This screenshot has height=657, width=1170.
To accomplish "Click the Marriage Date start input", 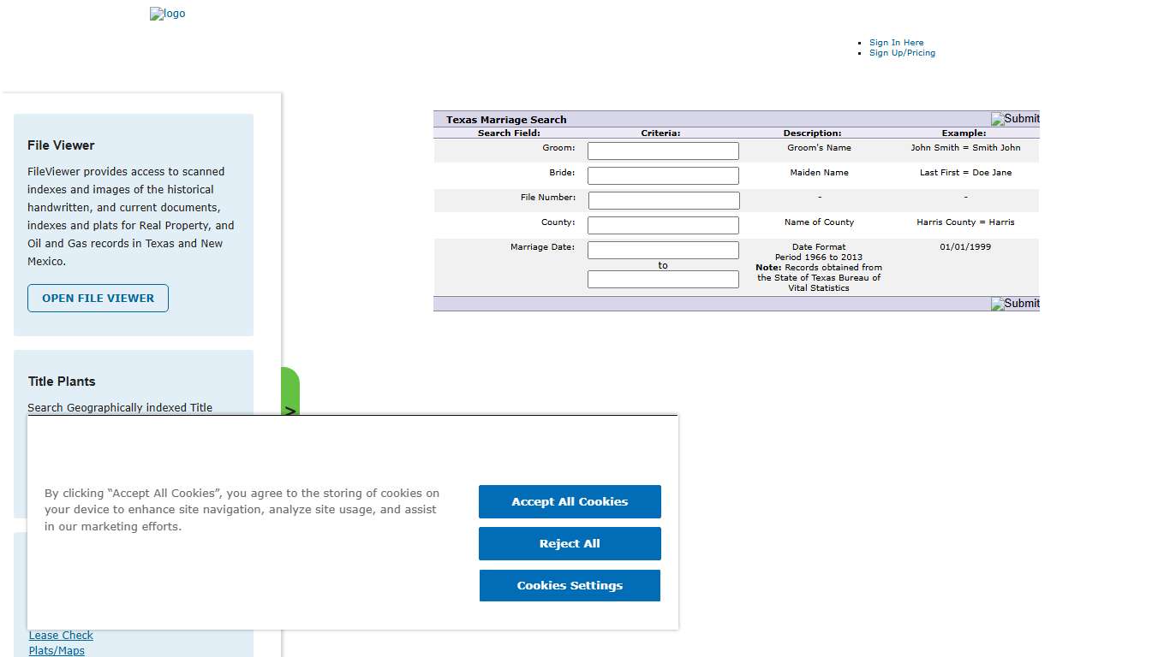I will (662, 250).
